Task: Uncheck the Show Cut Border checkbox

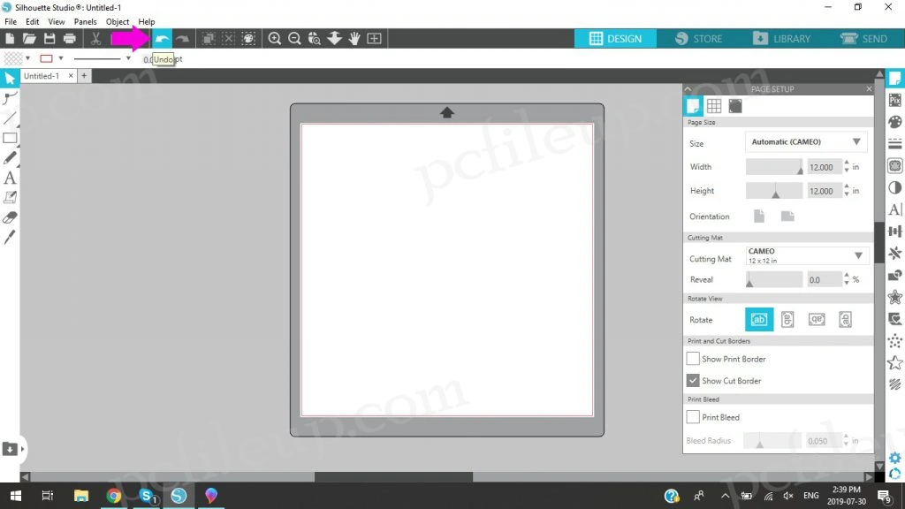Action: point(693,381)
